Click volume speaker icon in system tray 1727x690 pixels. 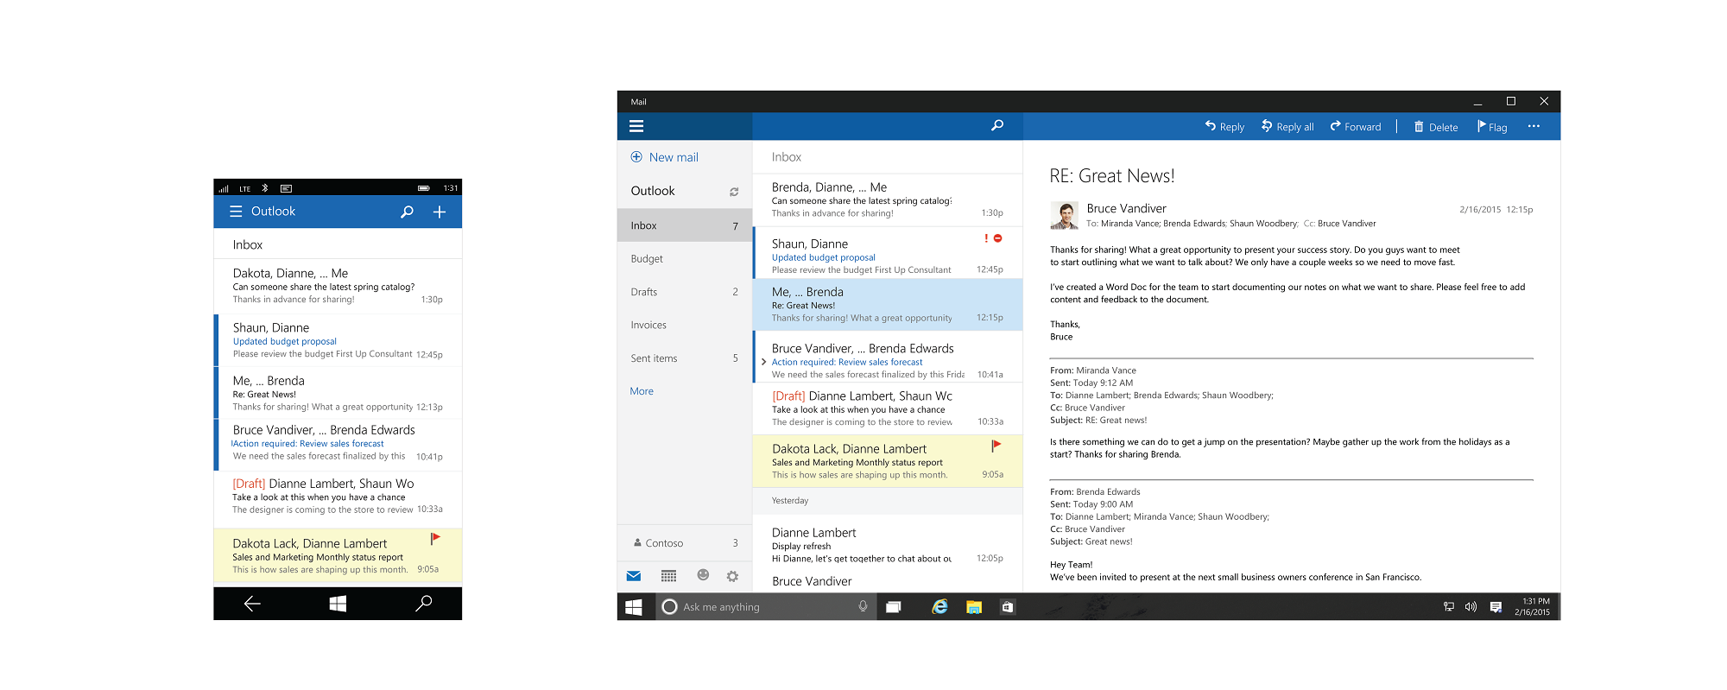[x=1471, y=607]
